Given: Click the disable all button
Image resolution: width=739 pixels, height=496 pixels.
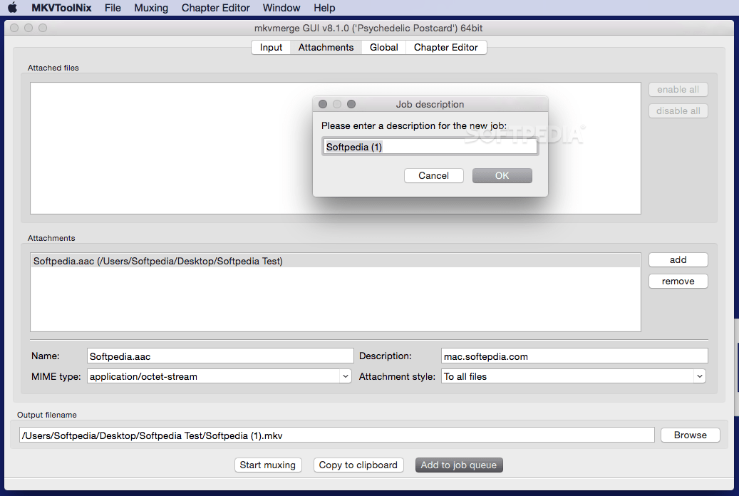Looking at the screenshot, I should click(678, 110).
